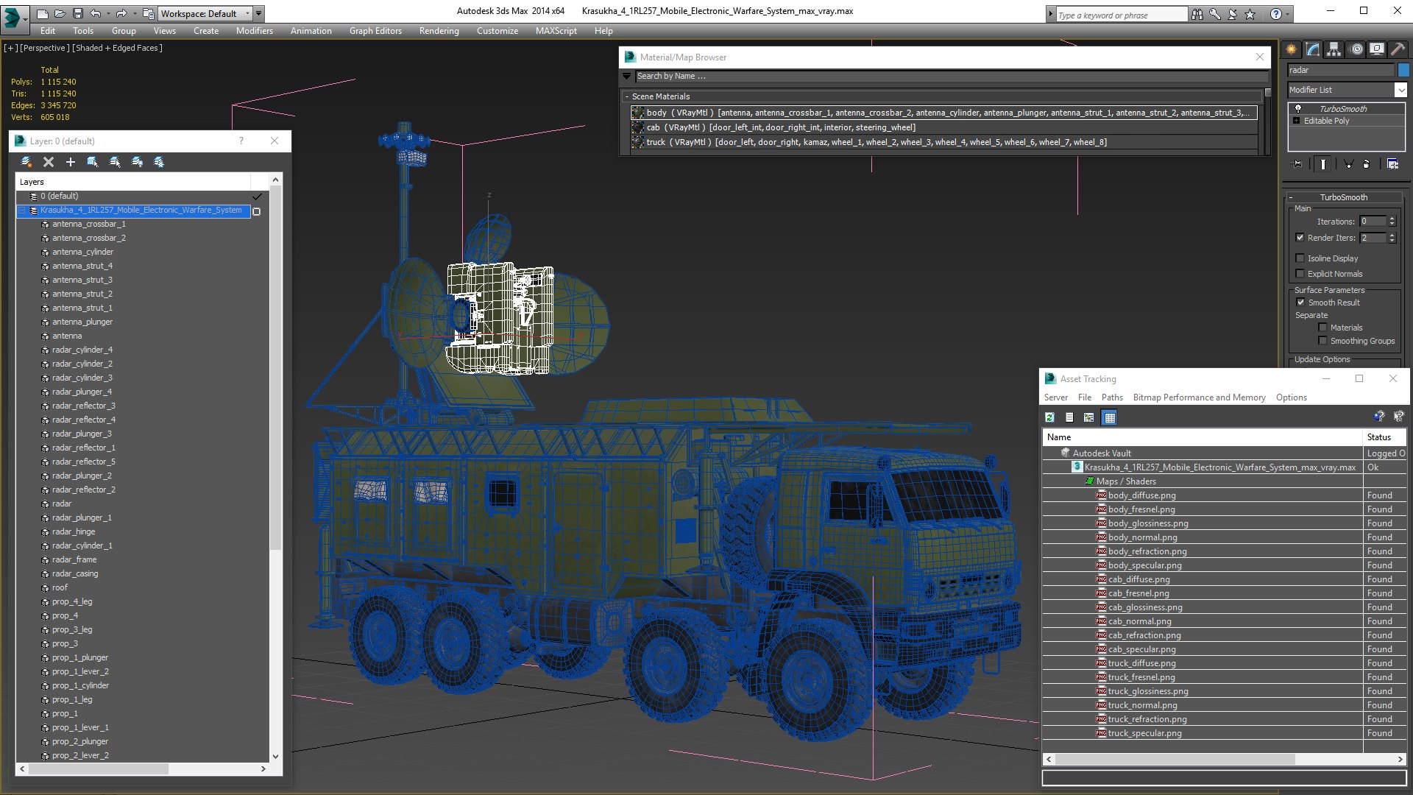1413x795 pixels.
Task: Enable Separate by Materials checkbox
Action: pos(1323,328)
